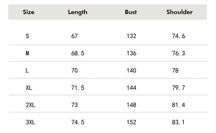216x133 pixels.
Task: Click the Length column header
Action: 77,12
